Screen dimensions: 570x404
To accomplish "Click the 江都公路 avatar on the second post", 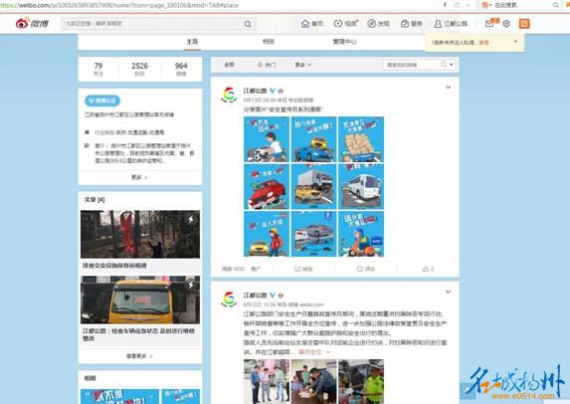I will point(229,300).
